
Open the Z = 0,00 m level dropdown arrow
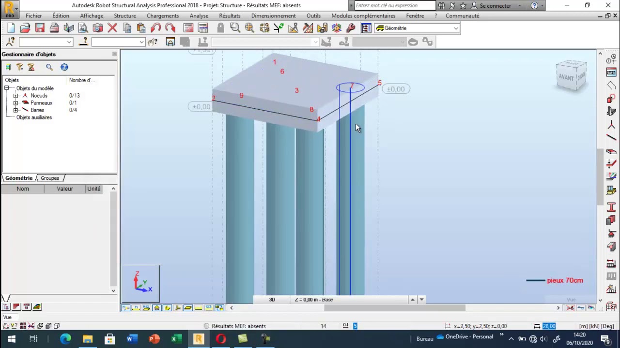click(x=422, y=300)
